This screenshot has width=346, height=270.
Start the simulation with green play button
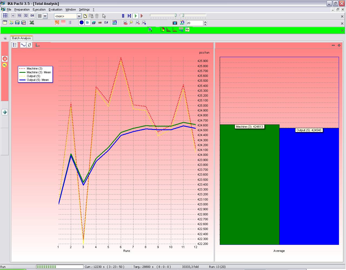coord(136,16)
